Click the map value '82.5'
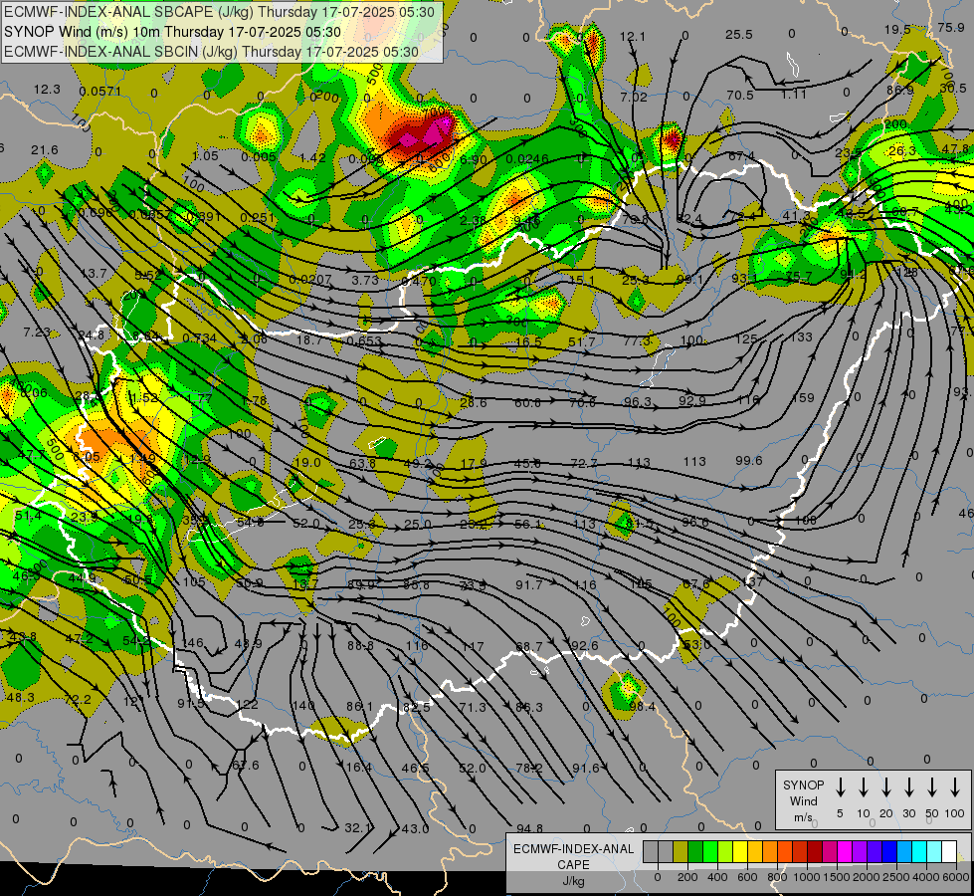This screenshot has width=974, height=896. [x=416, y=707]
